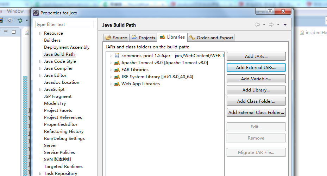Select the Apache Tomcat v8.0 library row

pos(164,63)
